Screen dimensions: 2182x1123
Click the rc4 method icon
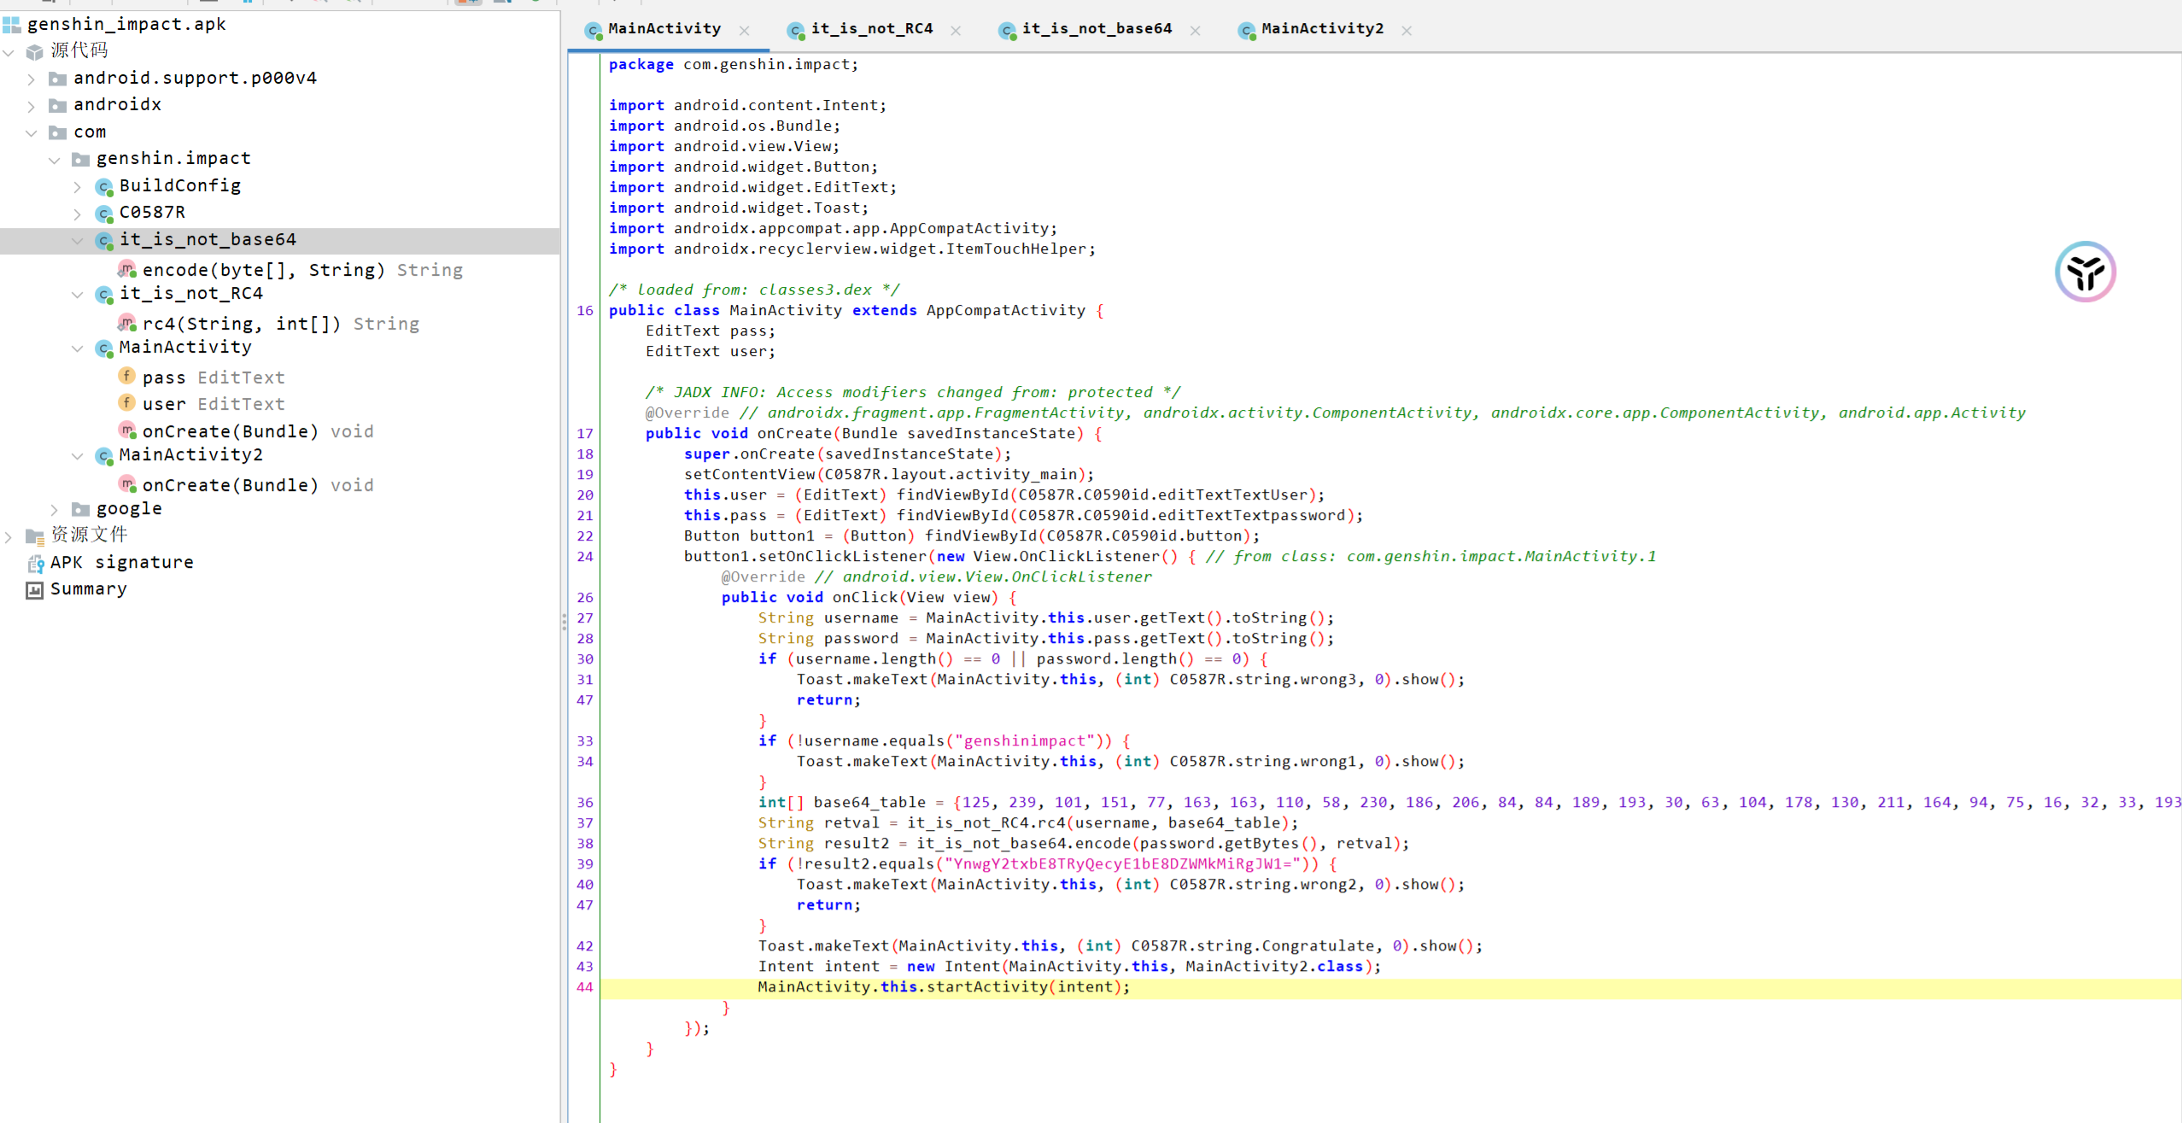(127, 324)
